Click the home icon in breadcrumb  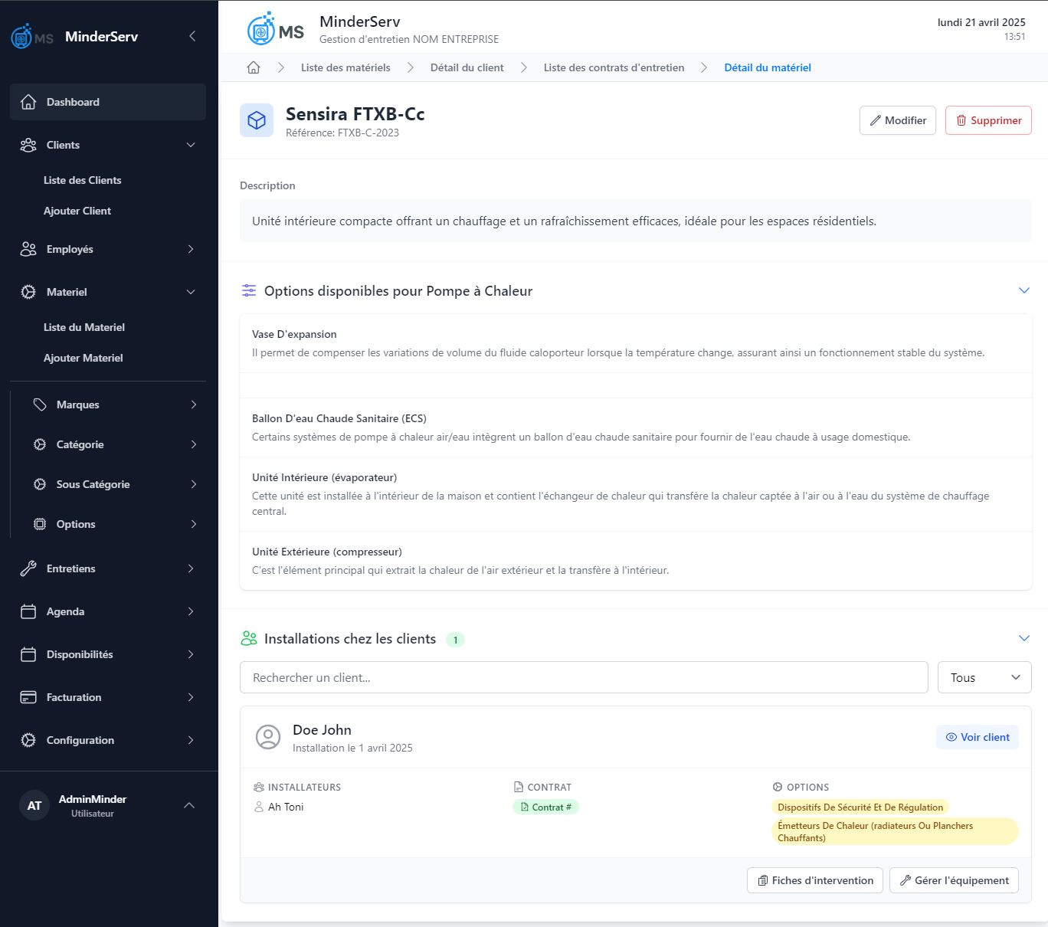point(254,67)
